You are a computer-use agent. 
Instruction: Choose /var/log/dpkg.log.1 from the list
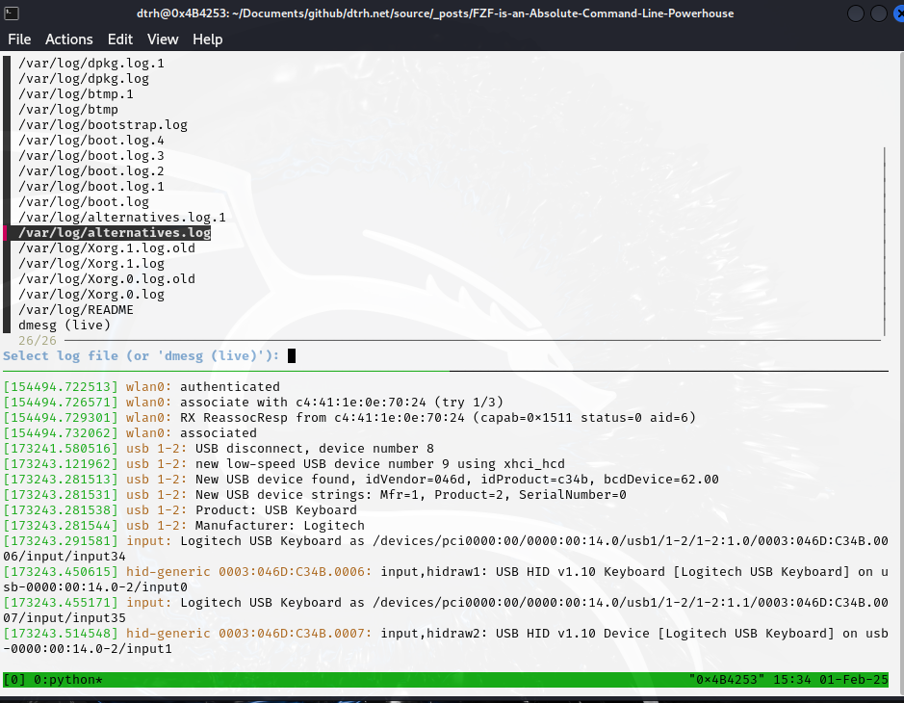pyautogui.click(x=90, y=64)
